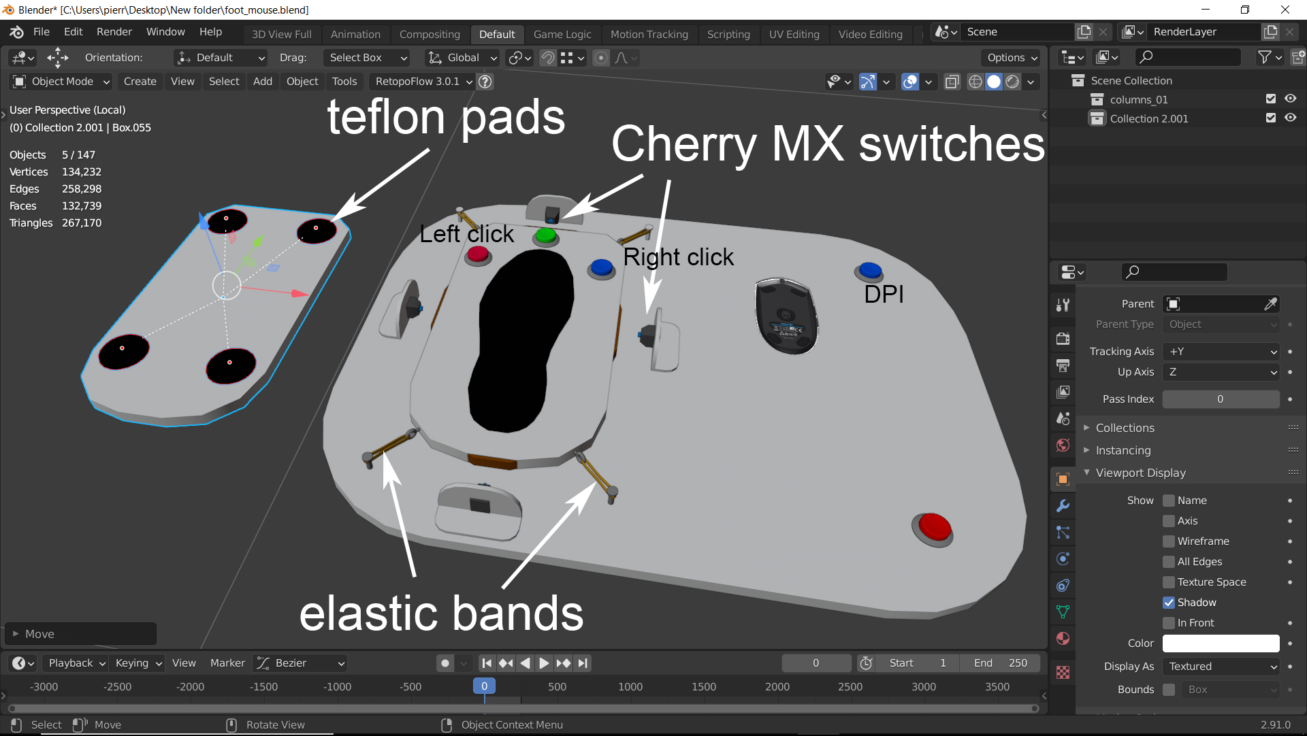This screenshot has width=1307, height=736.
Task: Switch to wireframe shading mode
Action: [x=975, y=82]
